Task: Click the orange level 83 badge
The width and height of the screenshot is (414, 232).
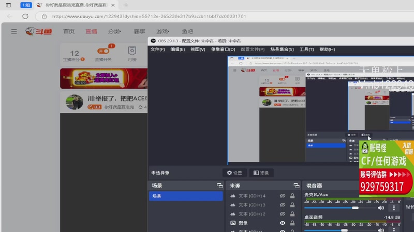Action: tap(95, 107)
